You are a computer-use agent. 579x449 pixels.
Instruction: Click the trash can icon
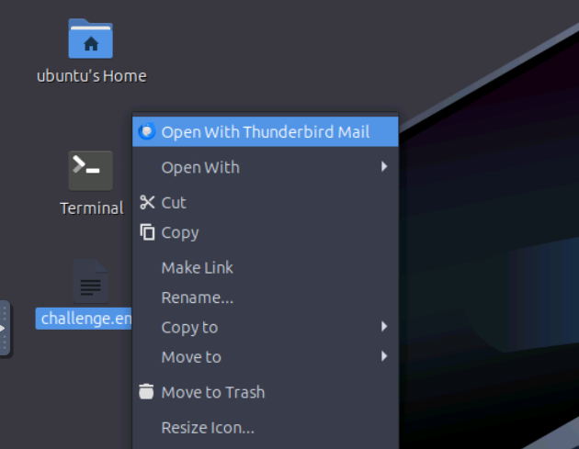[x=146, y=391]
